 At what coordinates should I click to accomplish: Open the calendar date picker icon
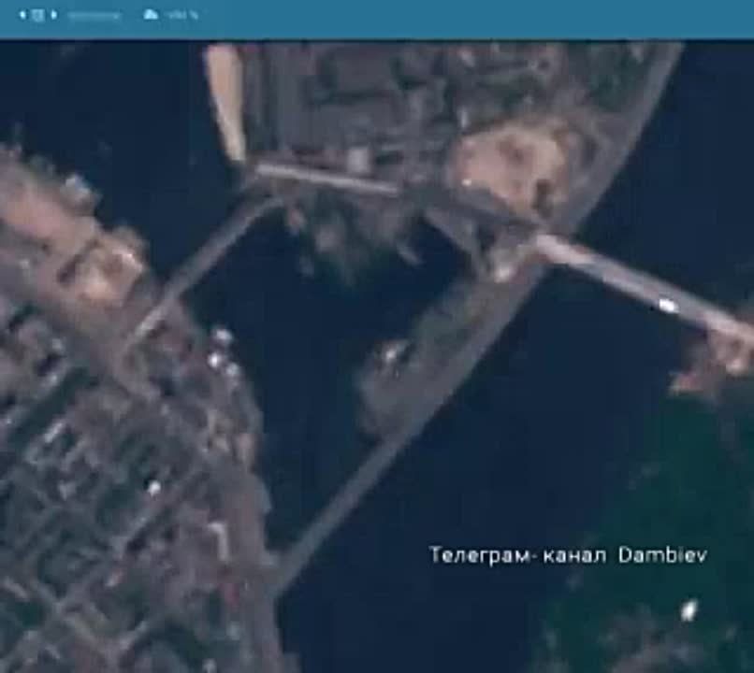38,15
